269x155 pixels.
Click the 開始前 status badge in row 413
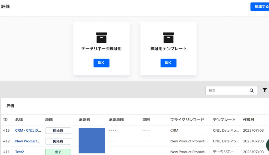coord(58,131)
